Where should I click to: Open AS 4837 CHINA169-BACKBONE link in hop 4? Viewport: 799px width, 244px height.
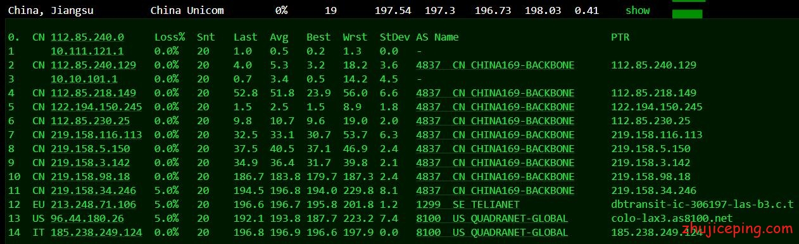point(495,93)
